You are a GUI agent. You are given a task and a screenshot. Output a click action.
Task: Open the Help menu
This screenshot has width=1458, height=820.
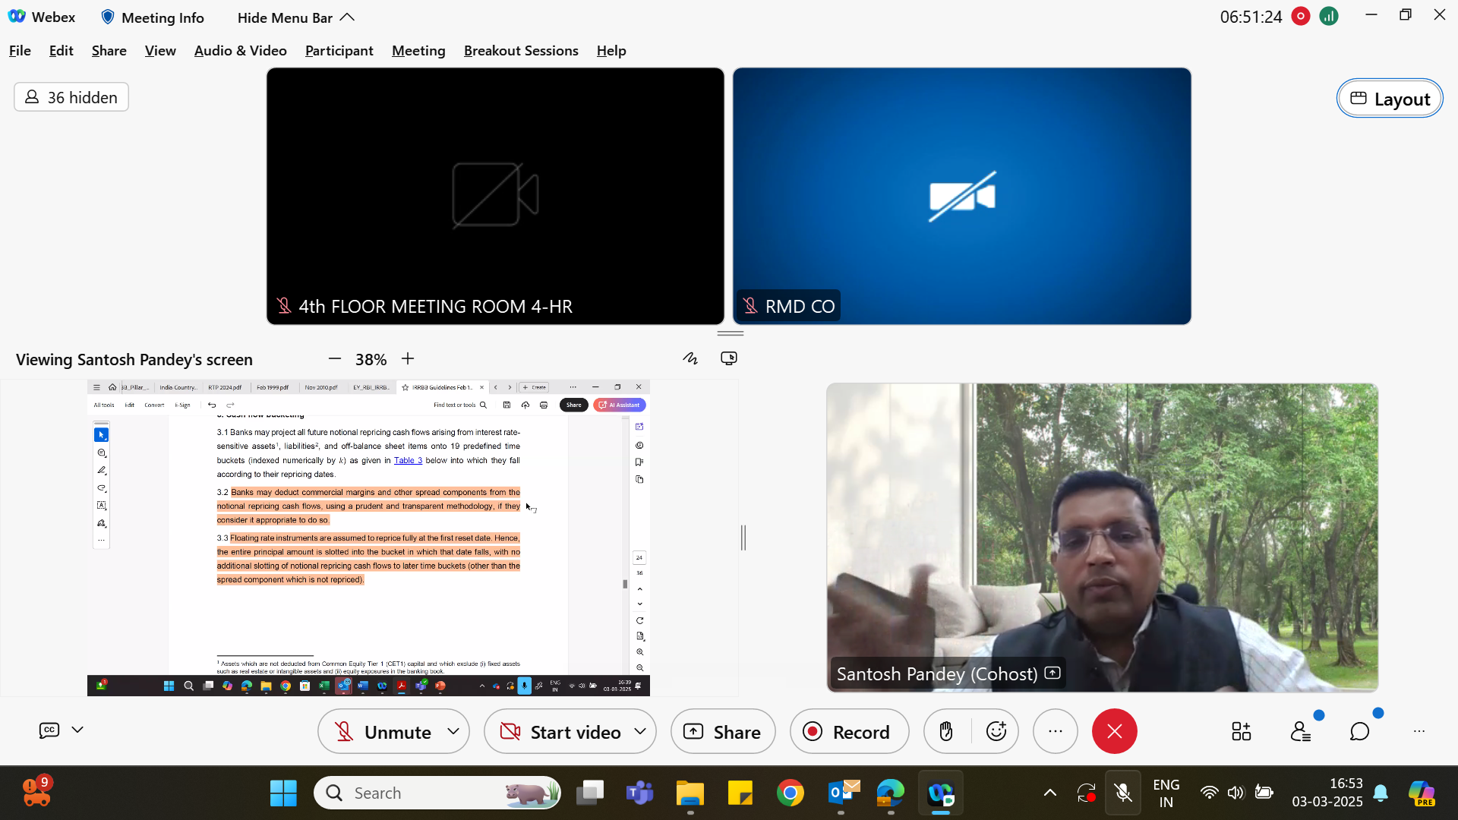pyautogui.click(x=611, y=51)
